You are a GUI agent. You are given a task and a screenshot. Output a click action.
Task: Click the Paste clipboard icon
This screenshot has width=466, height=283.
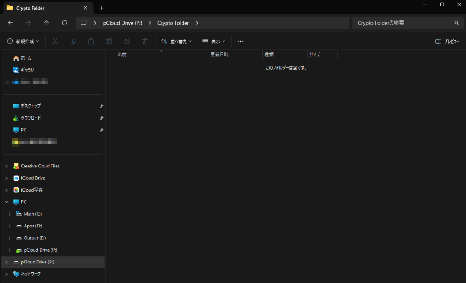[x=91, y=41]
